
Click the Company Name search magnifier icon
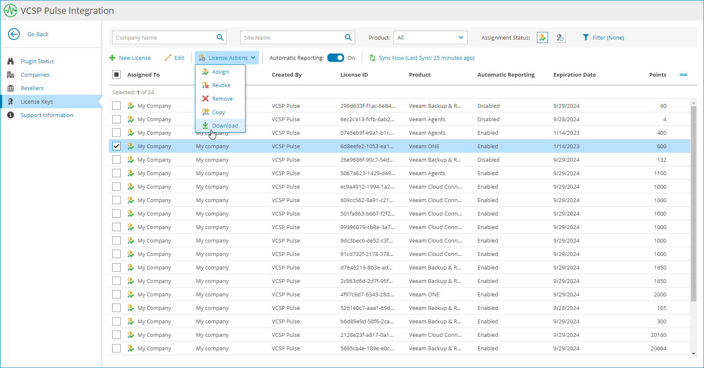click(220, 37)
